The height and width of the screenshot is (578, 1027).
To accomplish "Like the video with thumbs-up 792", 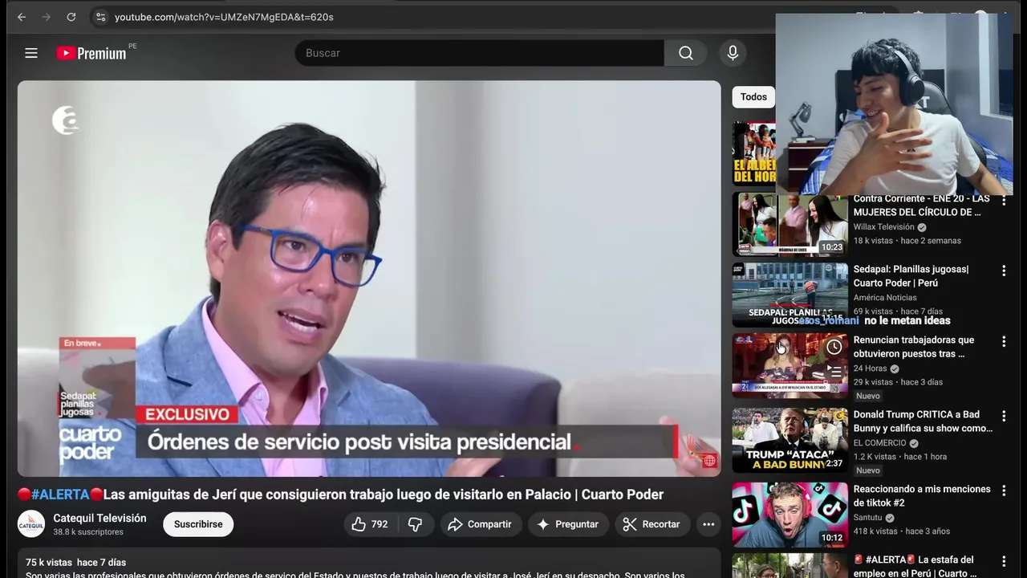I will pos(371,524).
